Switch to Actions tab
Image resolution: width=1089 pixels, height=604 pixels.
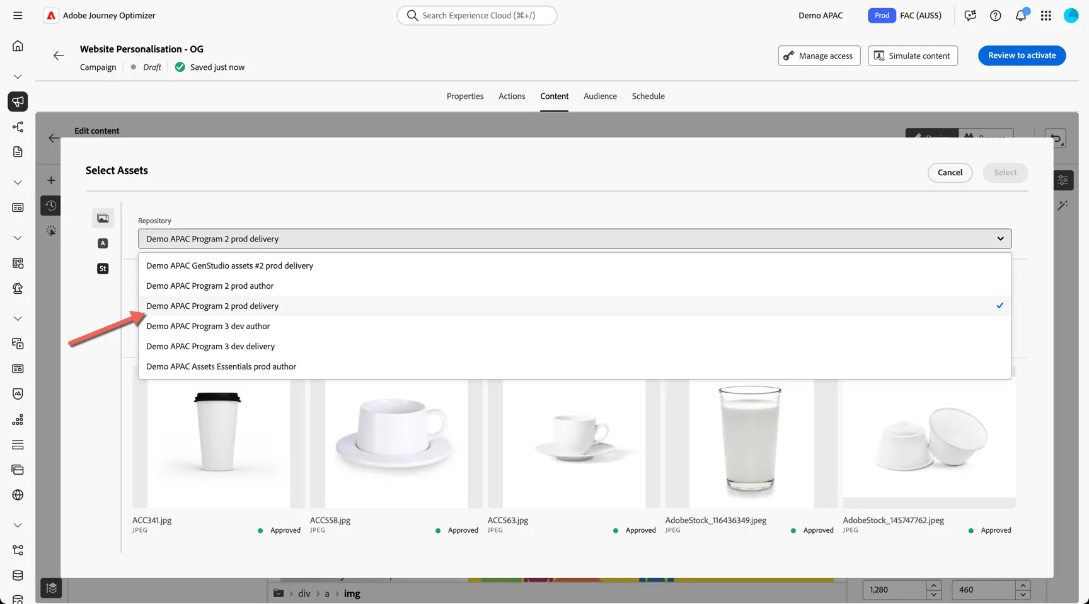(512, 96)
